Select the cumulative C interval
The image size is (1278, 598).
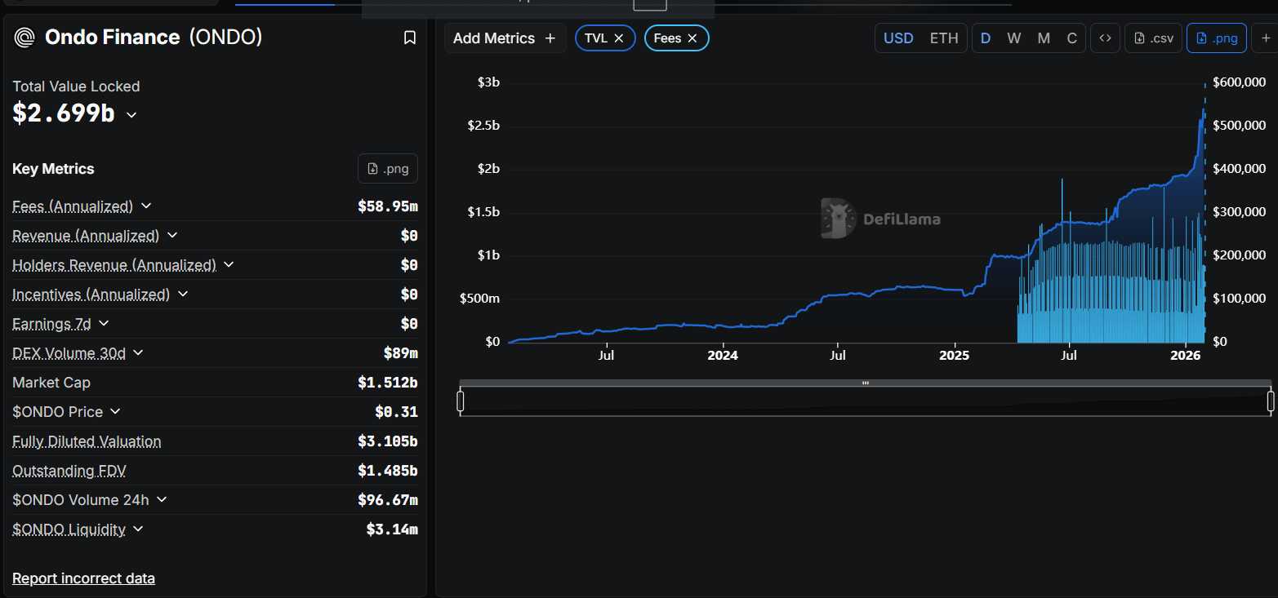[1072, 38]
